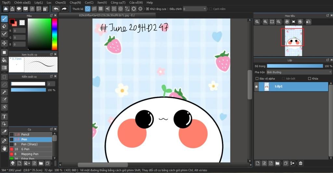Select the Lớp1 layer row

click(x=291, y=86)
